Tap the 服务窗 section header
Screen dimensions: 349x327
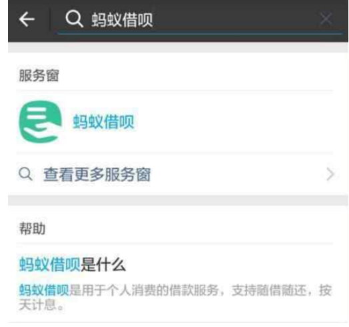(39, 75)
